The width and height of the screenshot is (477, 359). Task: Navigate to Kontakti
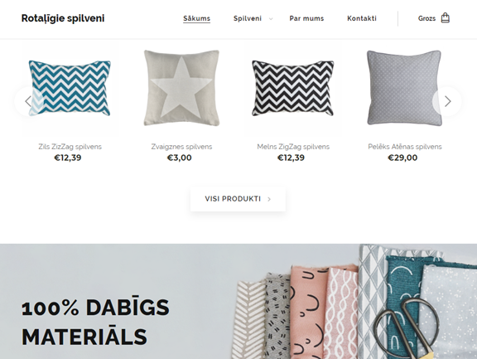362,18
